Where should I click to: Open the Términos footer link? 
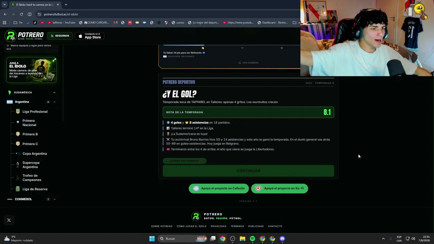(237, 226)
